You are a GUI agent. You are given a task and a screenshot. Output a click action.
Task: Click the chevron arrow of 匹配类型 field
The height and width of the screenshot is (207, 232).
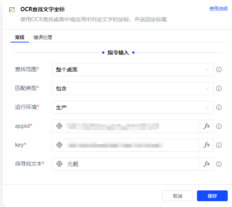pos(207,88)
